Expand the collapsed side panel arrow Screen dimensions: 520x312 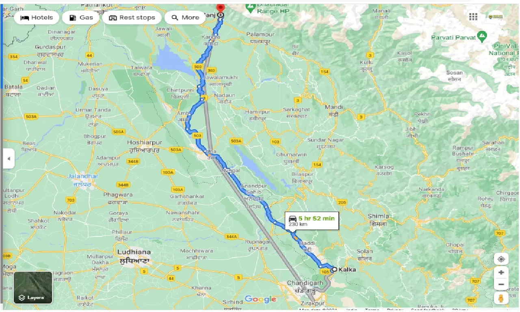pos(9,159)
